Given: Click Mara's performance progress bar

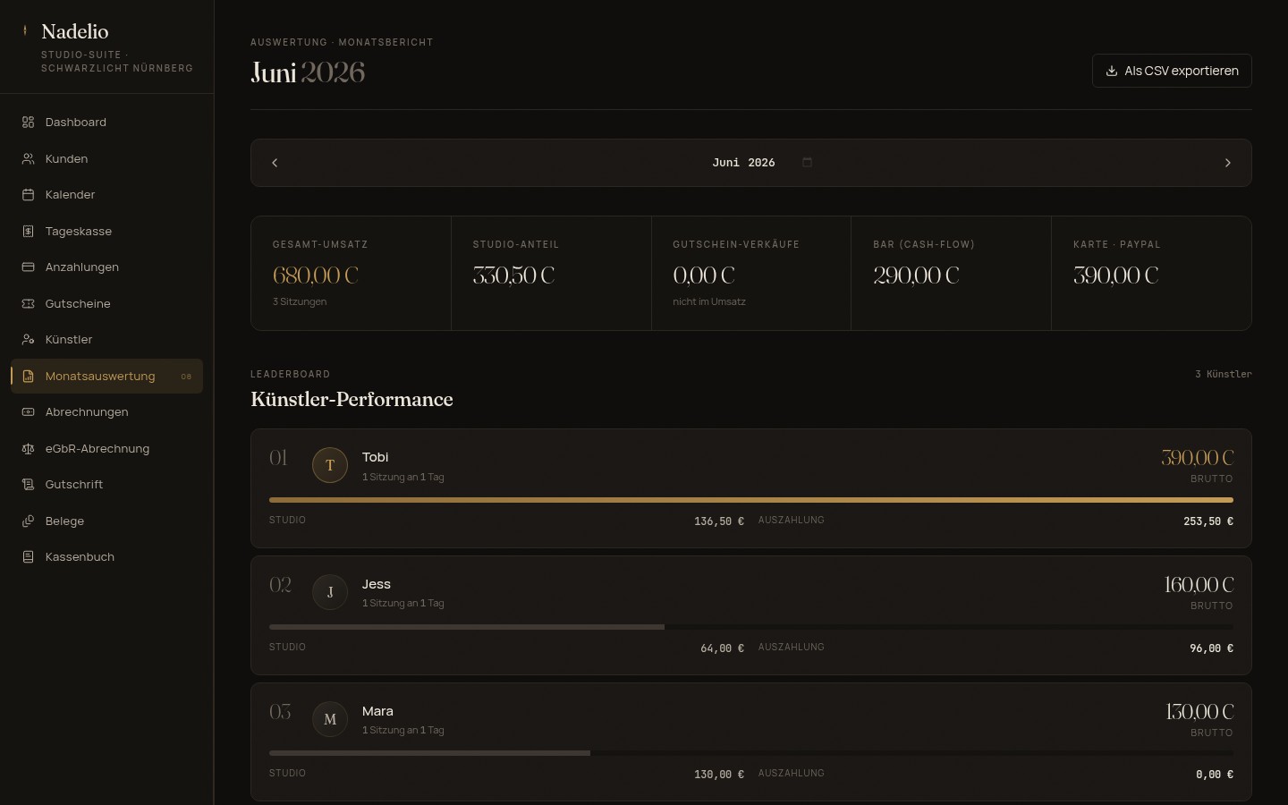Looking at the screenshot, I should [x=751, y=753].
